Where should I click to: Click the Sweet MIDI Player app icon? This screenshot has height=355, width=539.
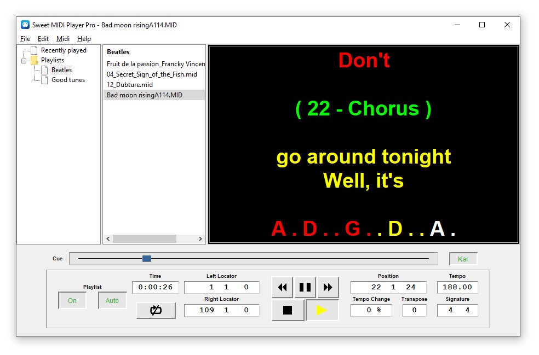(x=25, y=25)
